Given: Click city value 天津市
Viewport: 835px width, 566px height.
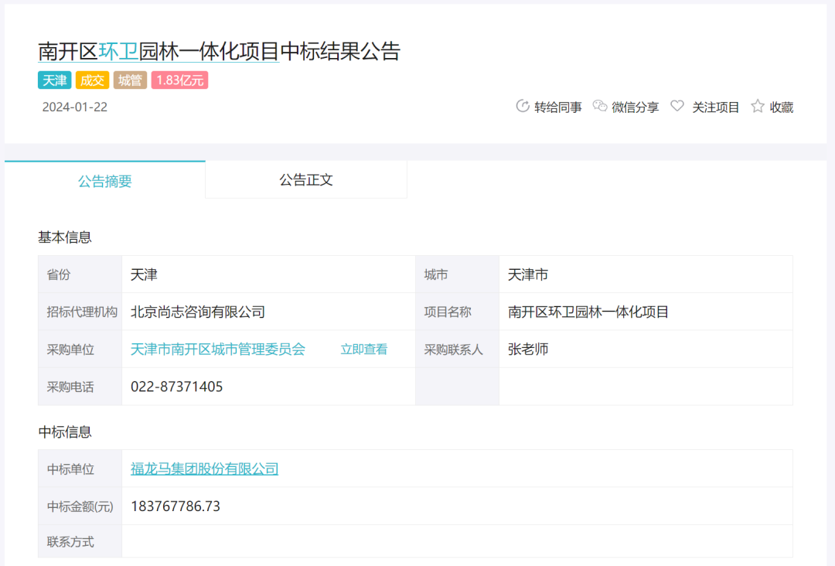Looking at the screenshot, I should (528, 274).
